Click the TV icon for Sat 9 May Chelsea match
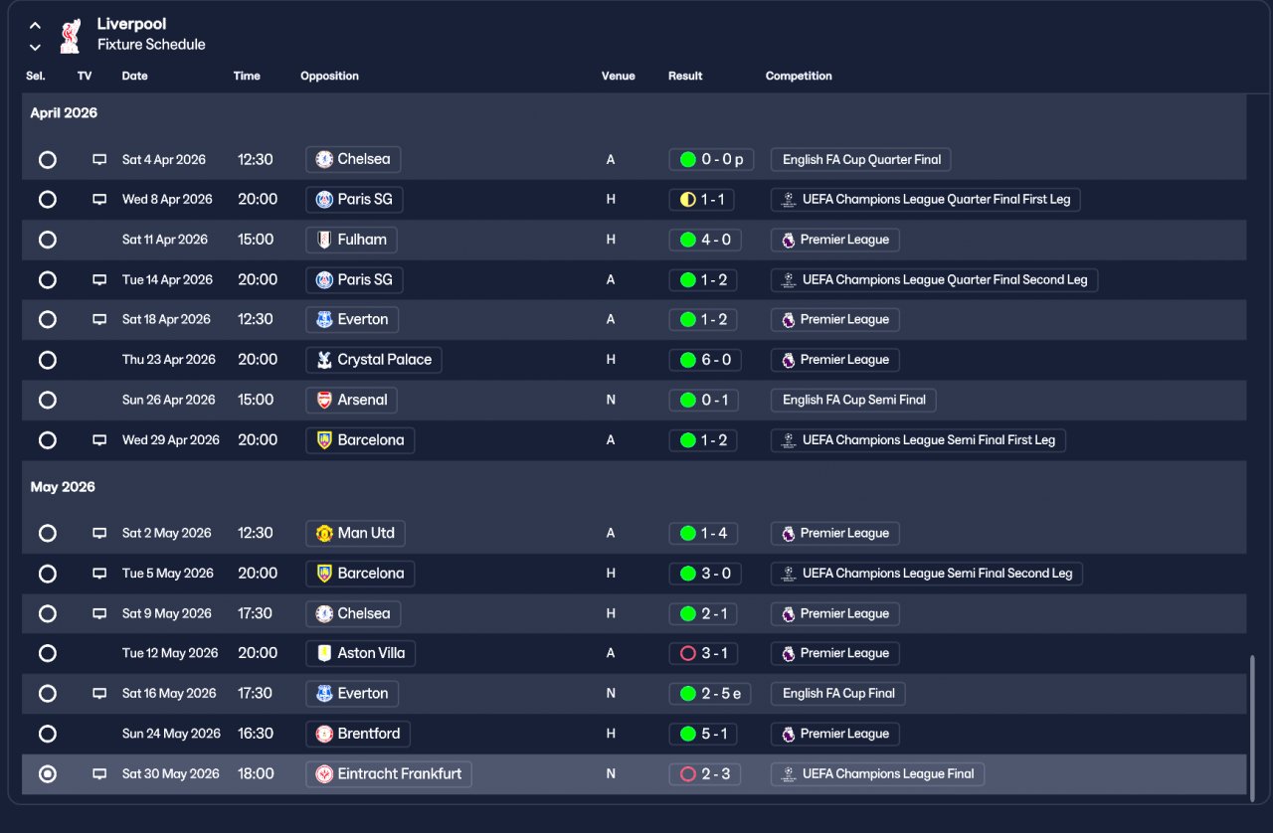Viewport: 1273px width, 833px height. tap(99, 613)
